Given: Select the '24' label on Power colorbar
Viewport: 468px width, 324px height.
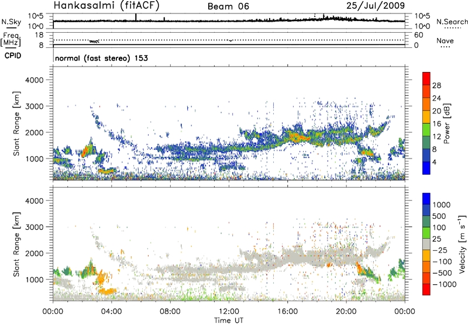Looking at the screenshot, I should (x=436, y=98).
